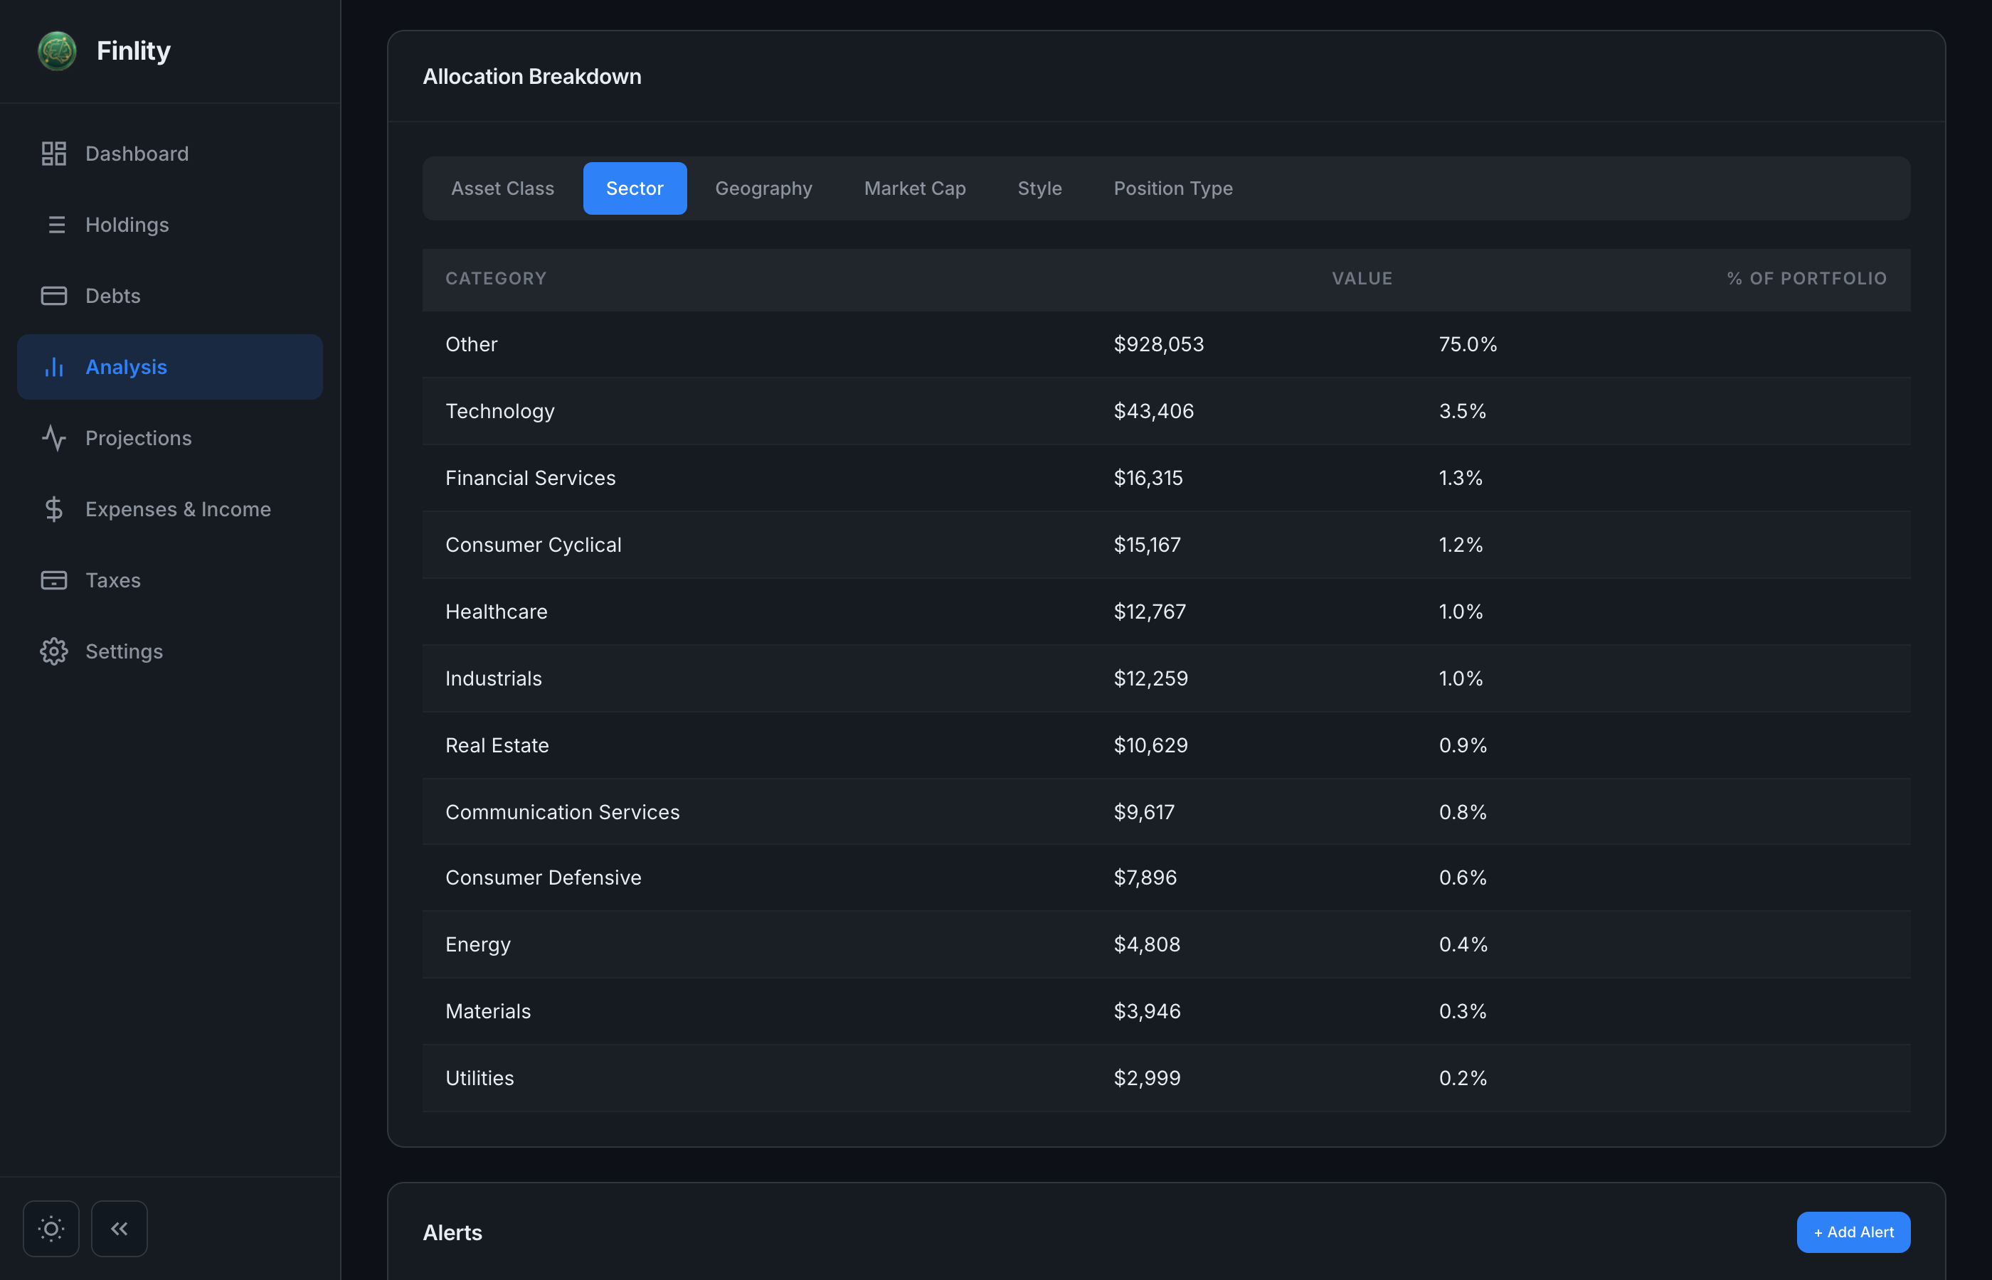Click the + Add Alert button

1853,1232
